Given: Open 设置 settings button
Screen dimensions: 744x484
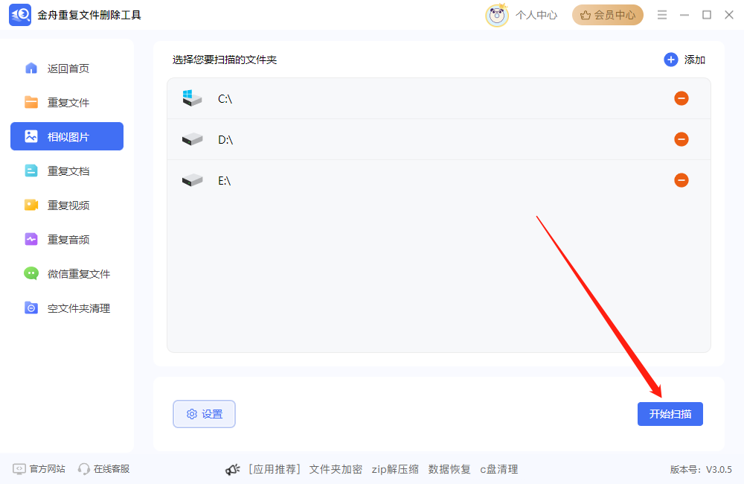Looking at the screenshot, I should coord(204,414).
